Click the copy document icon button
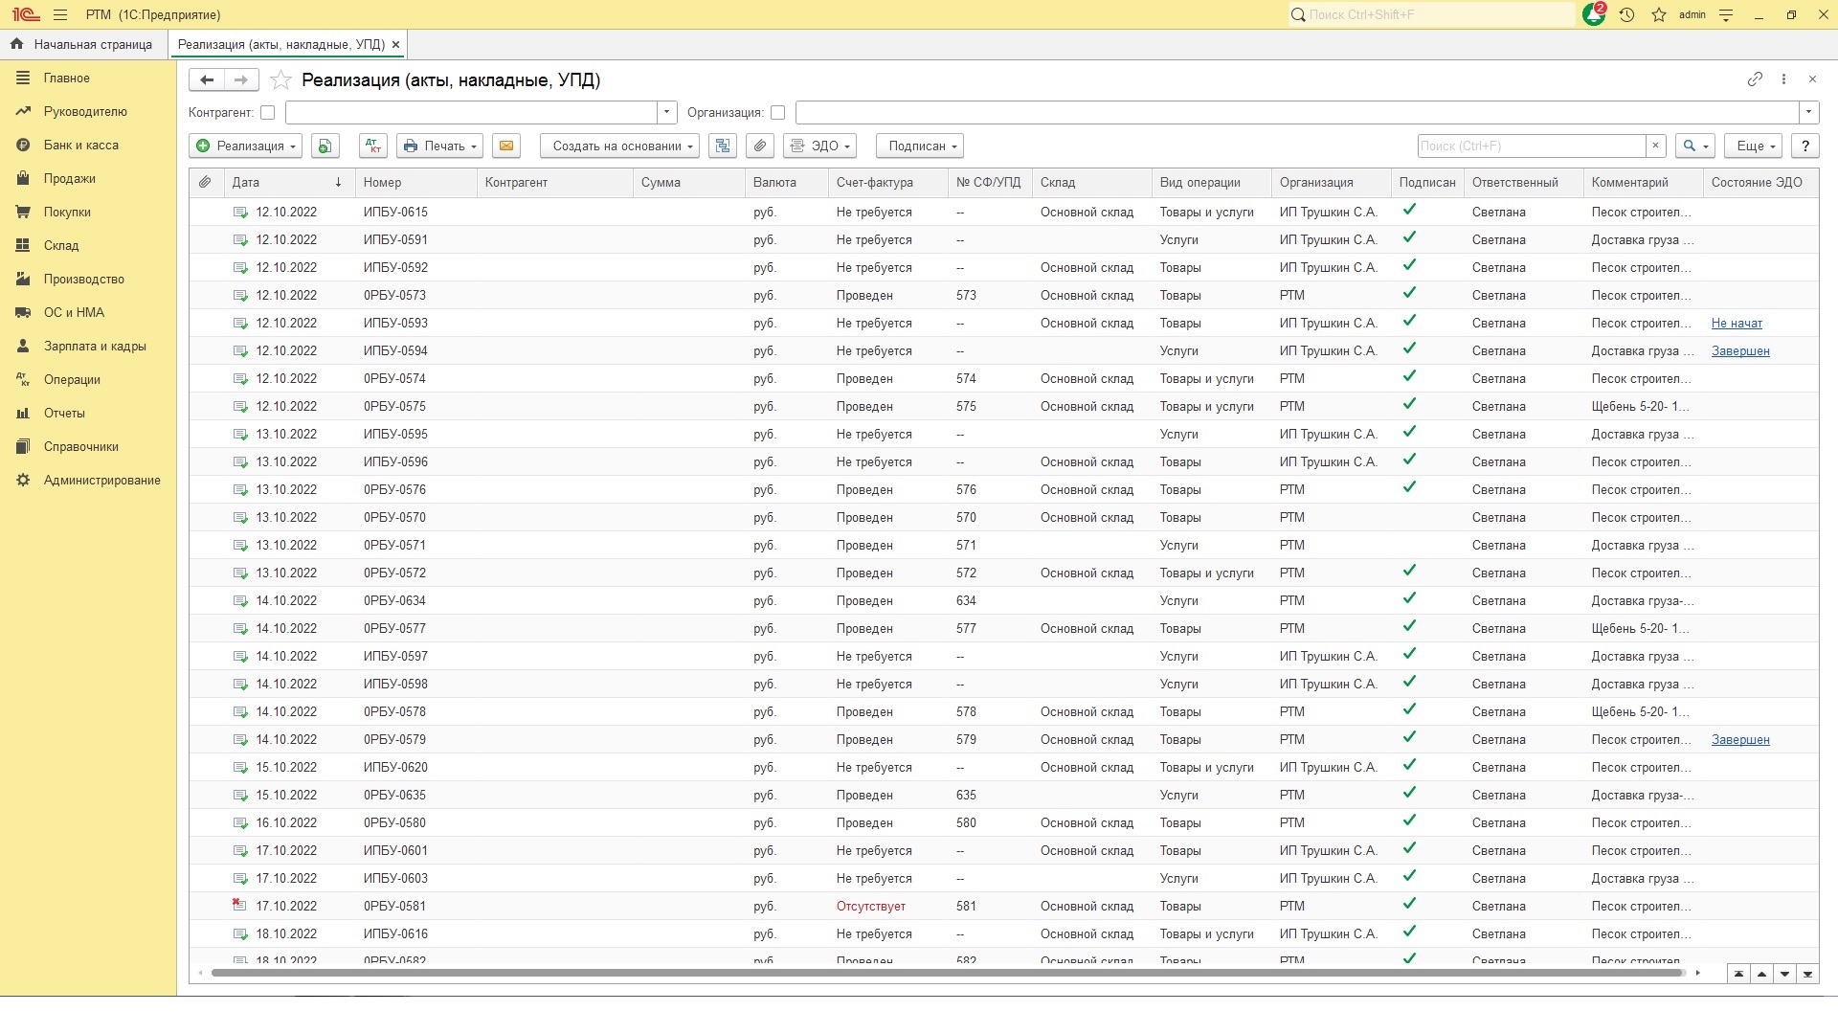This screenshot has width=1838, height=1034. point(325,146)
